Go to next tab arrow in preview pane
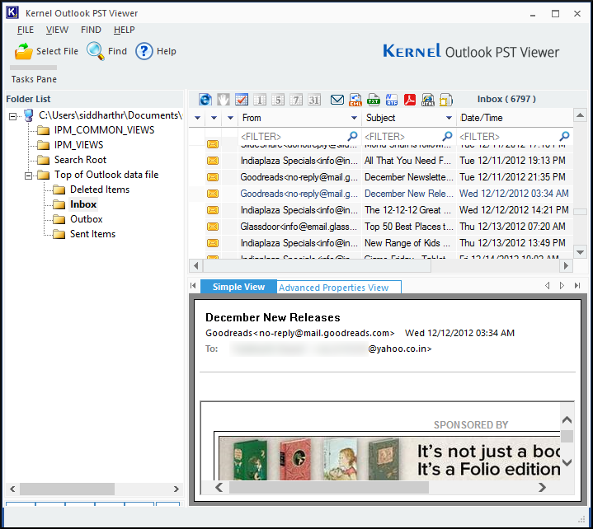Screen dimensions: 593x529 [562, 286]
